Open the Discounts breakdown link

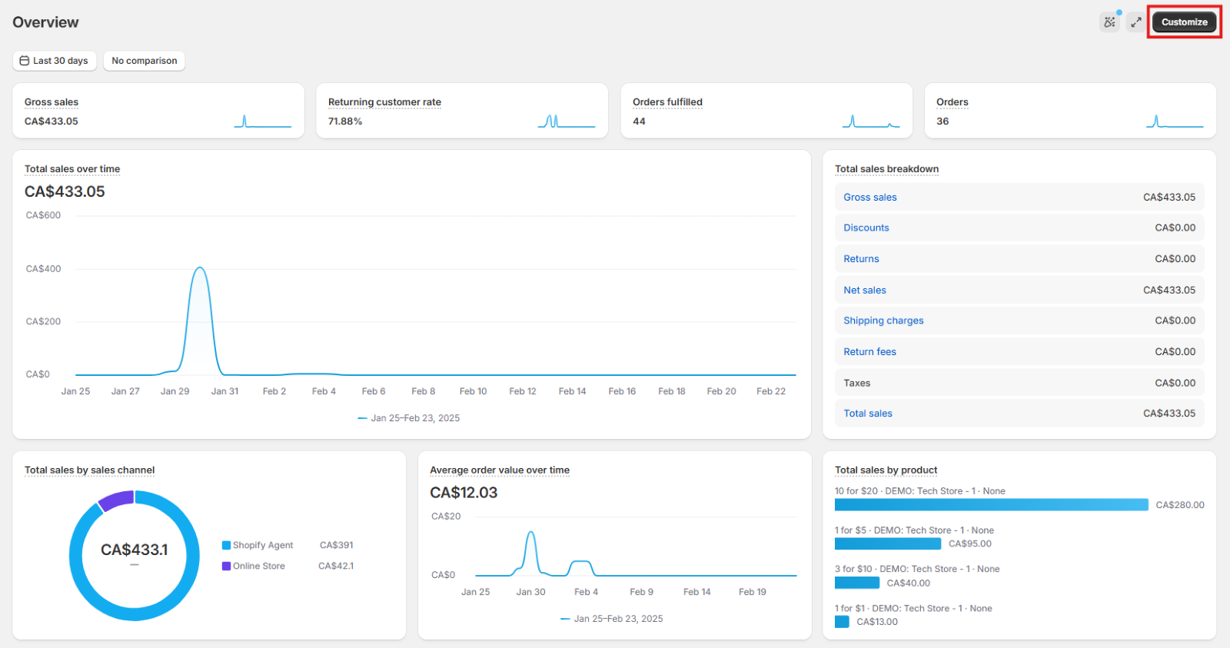point(866,228)
